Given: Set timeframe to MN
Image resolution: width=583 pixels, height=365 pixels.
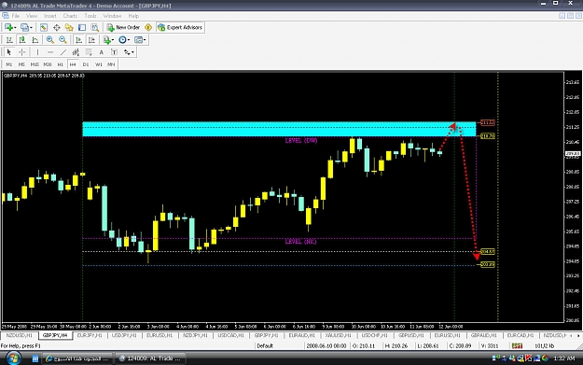Looking at the screenshot, I should click(x=111, y=64).
